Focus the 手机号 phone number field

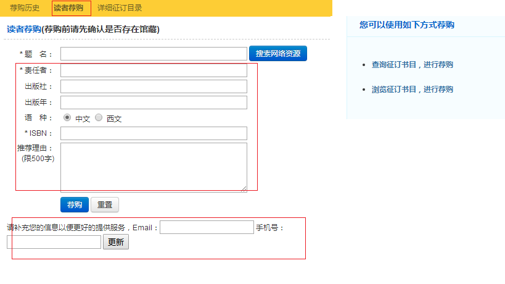[54, 242]
